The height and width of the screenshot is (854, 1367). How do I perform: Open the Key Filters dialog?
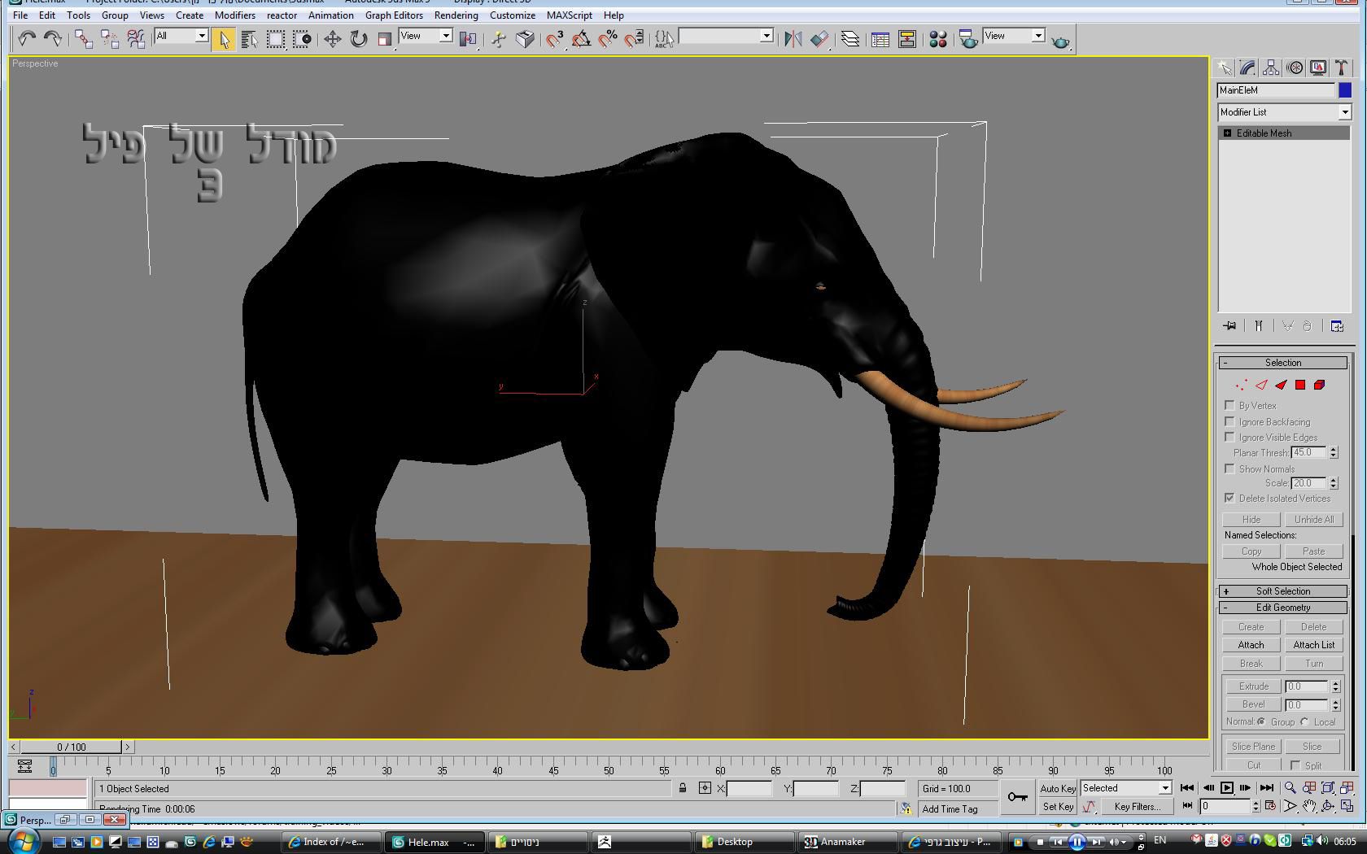(1138, 807)
